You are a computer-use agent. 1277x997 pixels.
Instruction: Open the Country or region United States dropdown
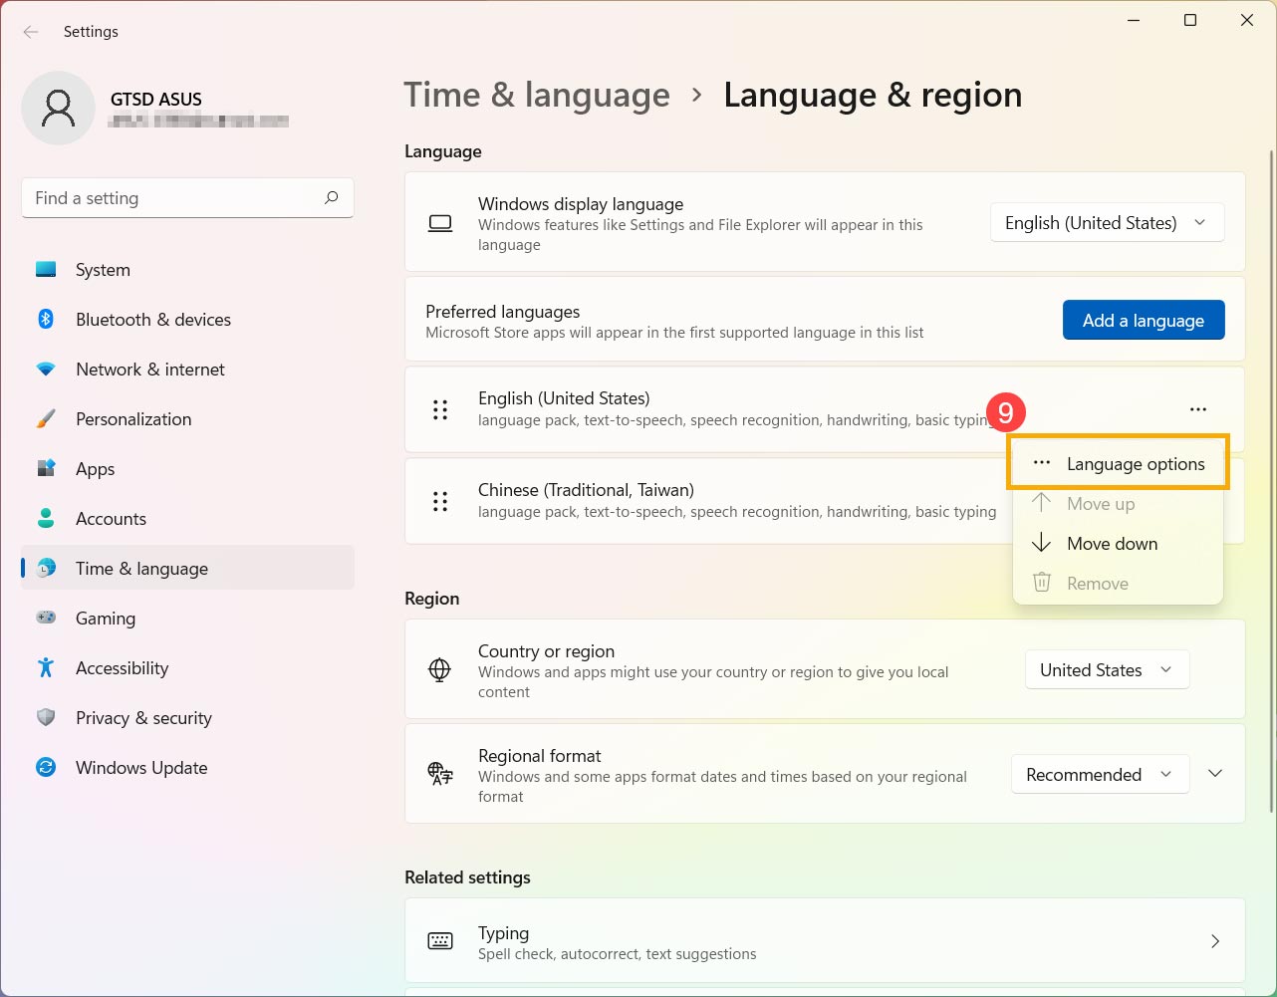1107,670
